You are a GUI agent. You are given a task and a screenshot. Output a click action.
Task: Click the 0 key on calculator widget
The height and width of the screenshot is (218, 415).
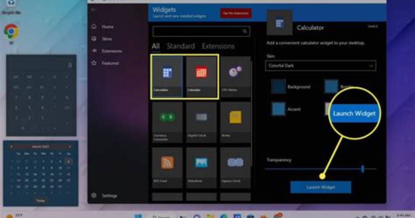click(23, 128)
